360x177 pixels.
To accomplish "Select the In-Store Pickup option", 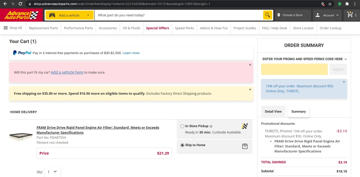I will [182, 126].
